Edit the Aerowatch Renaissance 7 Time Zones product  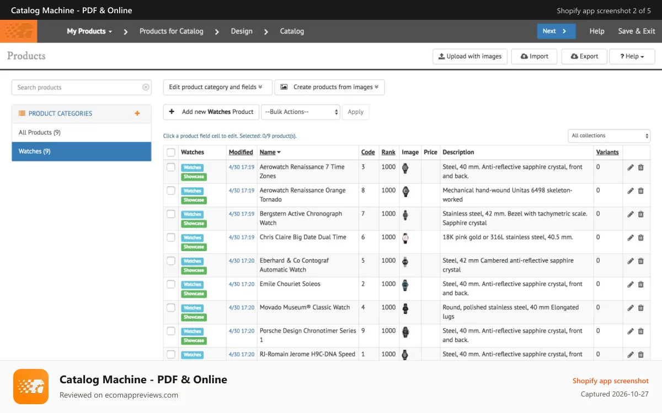point(631,167)
